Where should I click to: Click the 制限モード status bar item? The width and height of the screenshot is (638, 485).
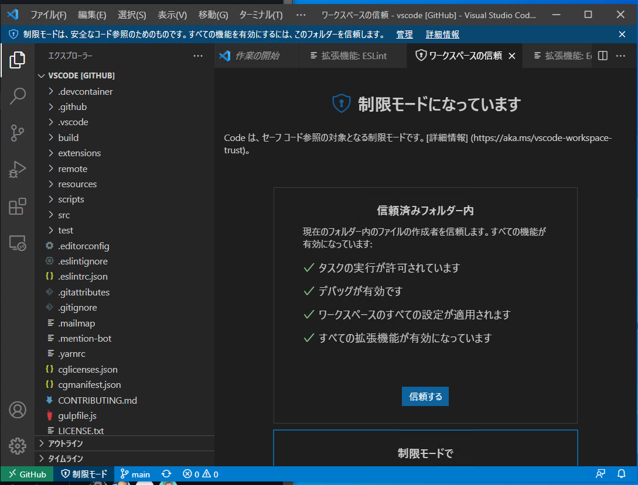tap(84, 474)
